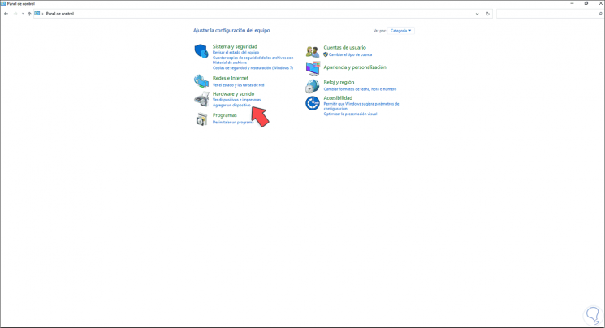Click Cambiar el tipo de cuenta
The height and width of the screenshot is (328, 605).
click(350, 54)
